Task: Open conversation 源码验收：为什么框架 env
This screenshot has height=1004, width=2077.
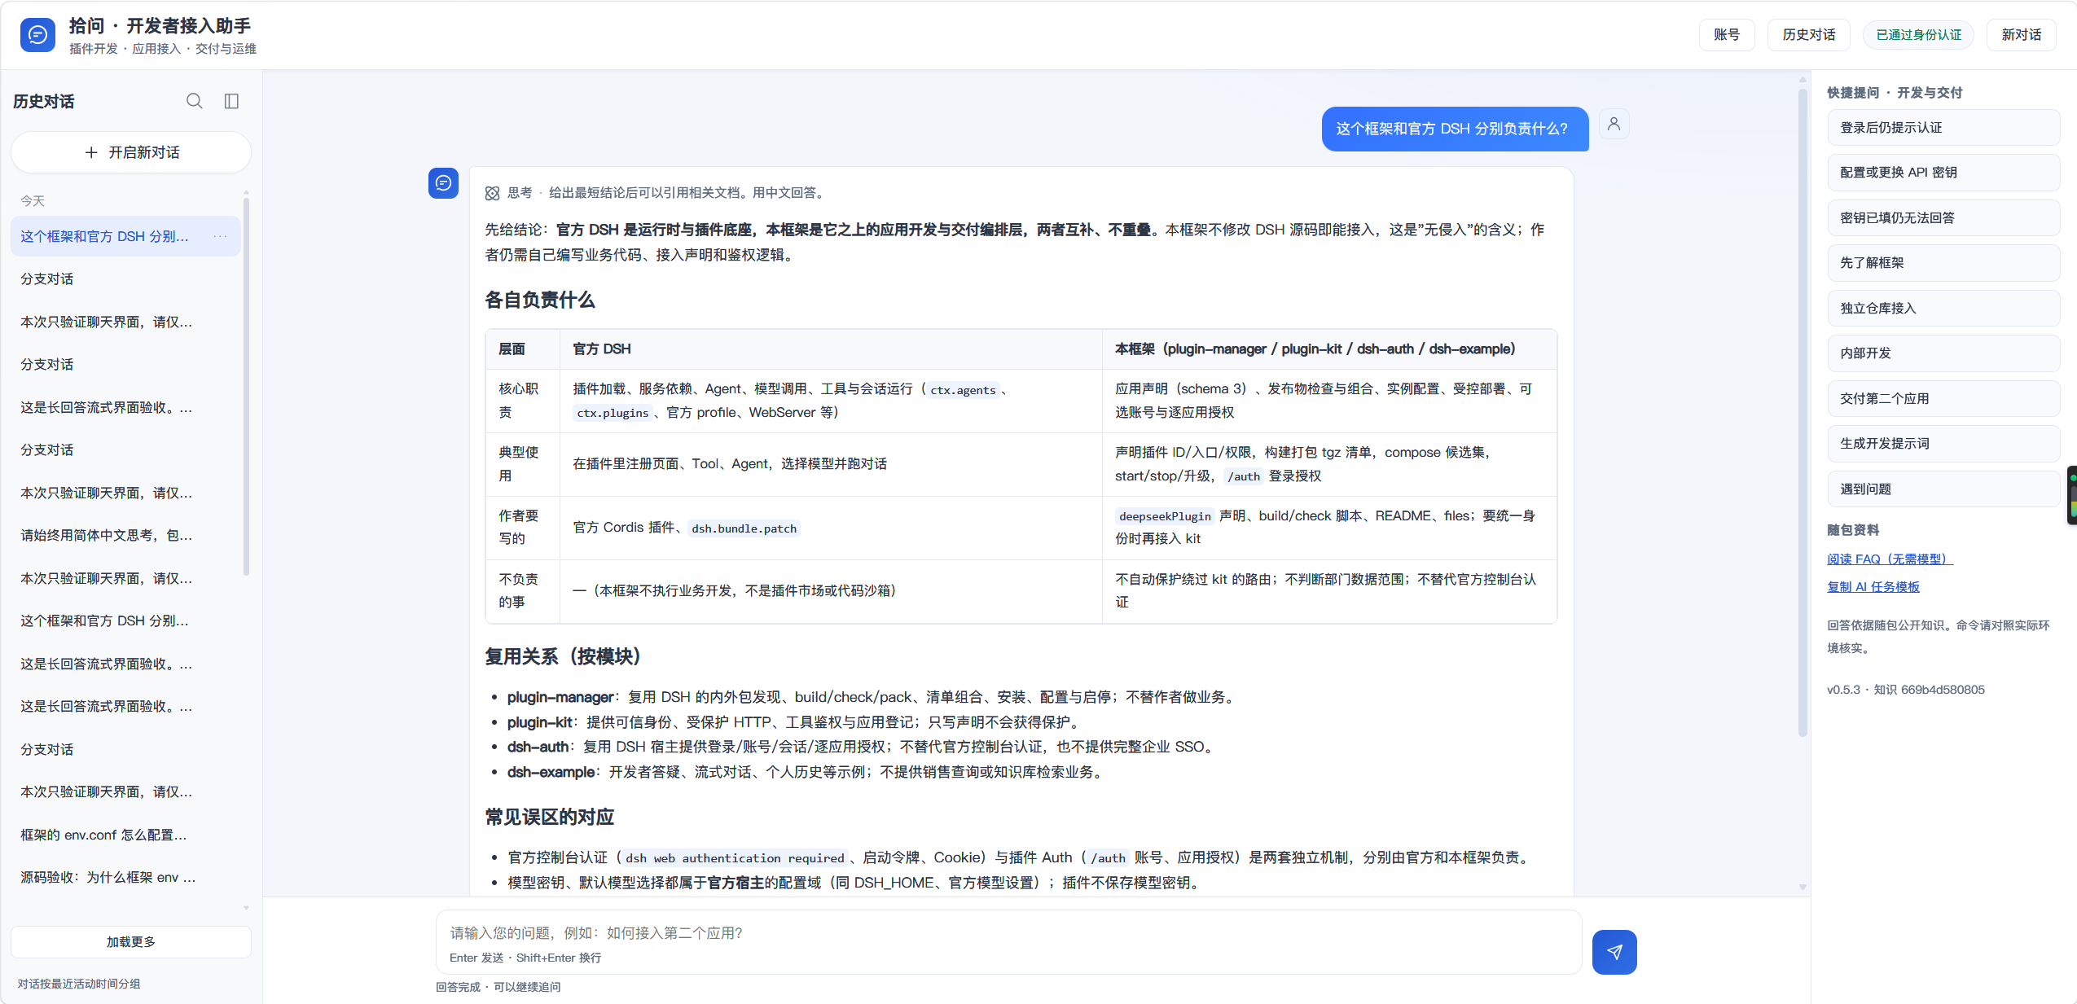Action: [x=126, y=877]
